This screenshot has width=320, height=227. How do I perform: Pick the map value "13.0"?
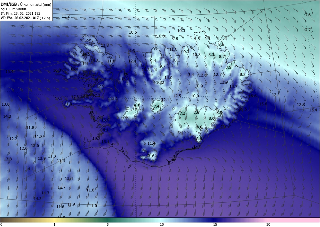click(5, 104)
